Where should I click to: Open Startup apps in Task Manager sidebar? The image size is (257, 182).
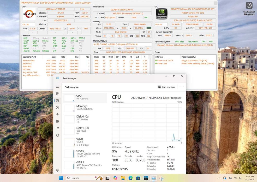[57, 114]
